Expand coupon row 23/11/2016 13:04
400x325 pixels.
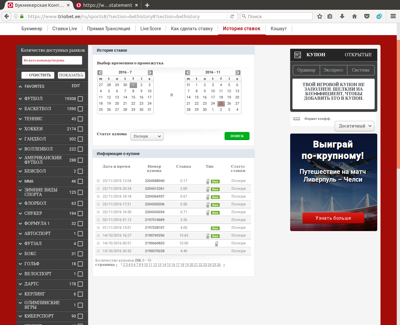(98, 181)
